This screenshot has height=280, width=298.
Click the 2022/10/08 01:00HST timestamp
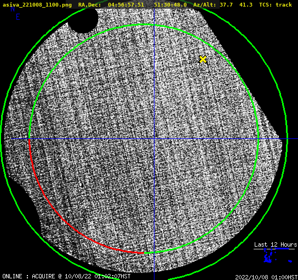[266, 277]
